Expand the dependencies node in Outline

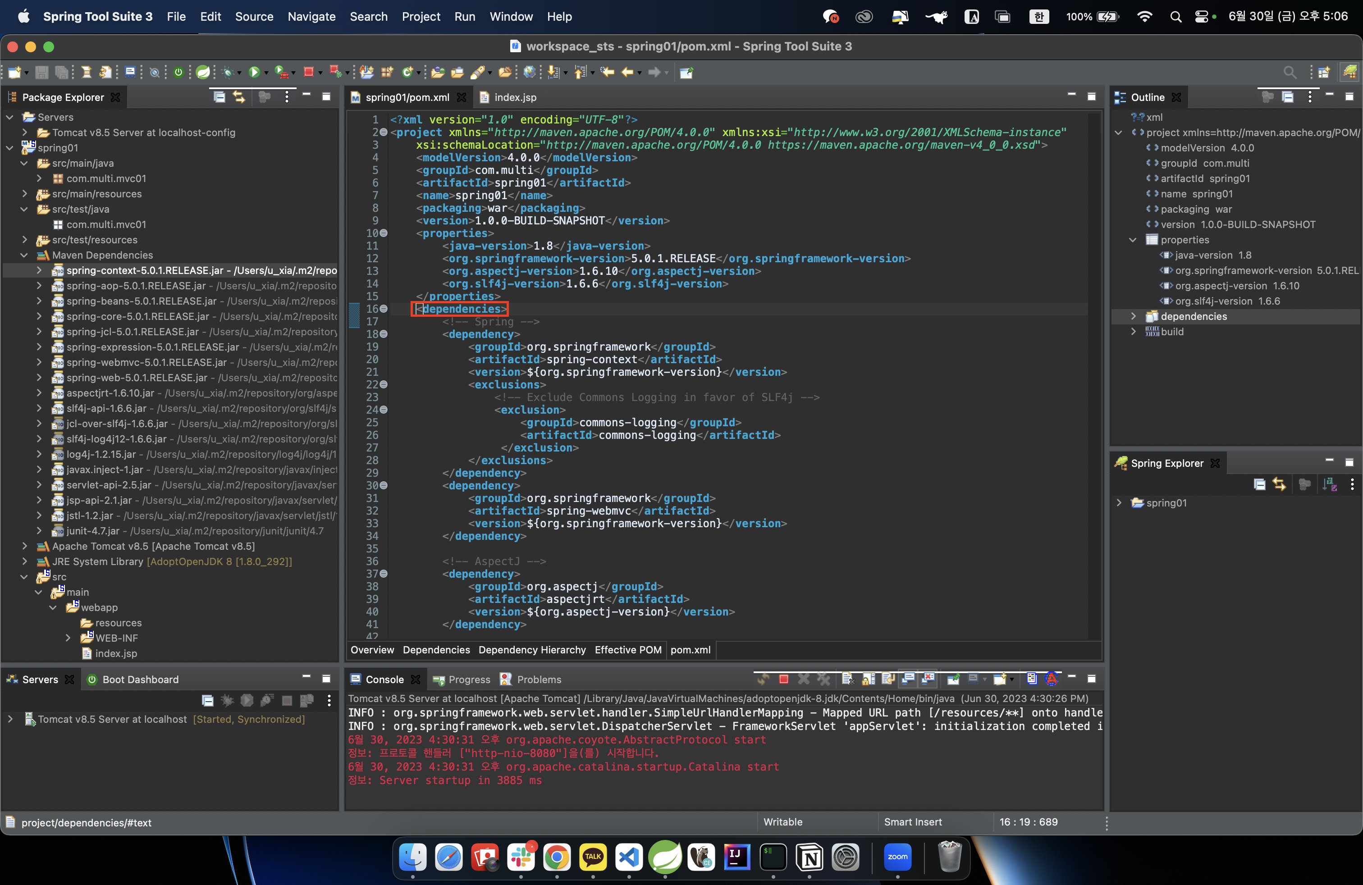1133,316
